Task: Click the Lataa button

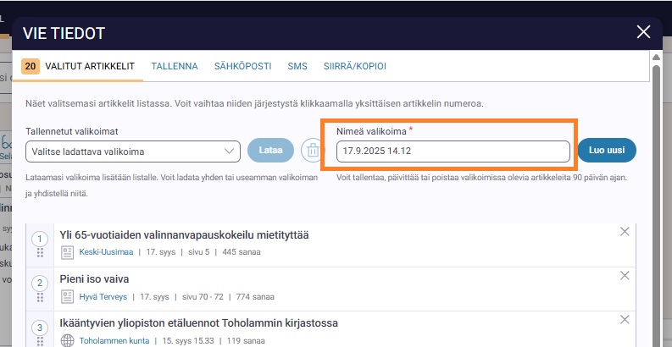Action: (271, 150)
